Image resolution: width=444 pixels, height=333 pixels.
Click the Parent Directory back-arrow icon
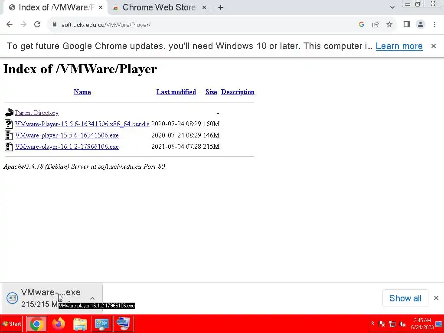pos(9,112)
